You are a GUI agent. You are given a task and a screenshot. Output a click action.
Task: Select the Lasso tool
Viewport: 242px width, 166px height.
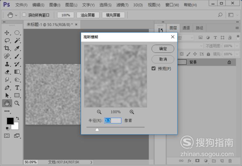coord(7,41)
